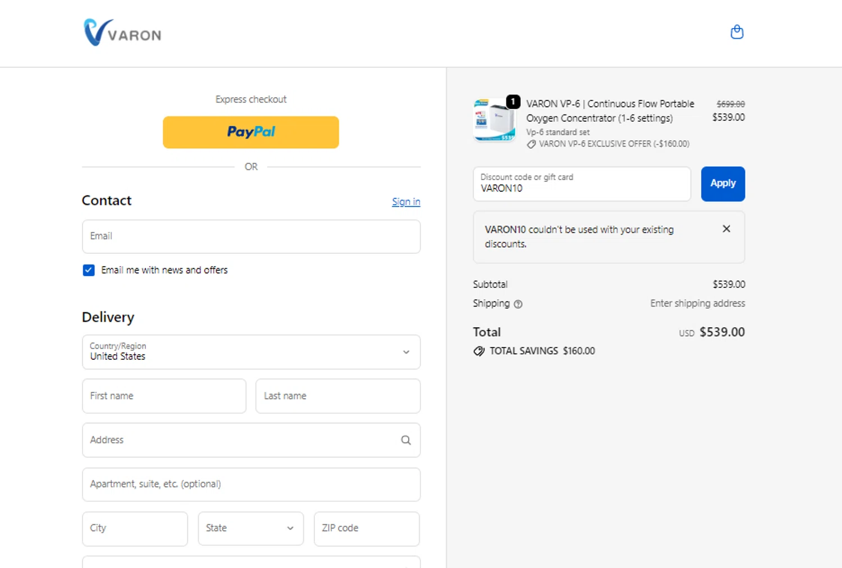Dismiss the VARON10 discount error message

pyautogui.click(x=726, y=229)
